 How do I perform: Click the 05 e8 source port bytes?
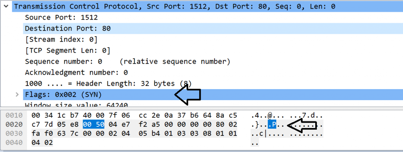pyautogui.click(x=68, y=125)
